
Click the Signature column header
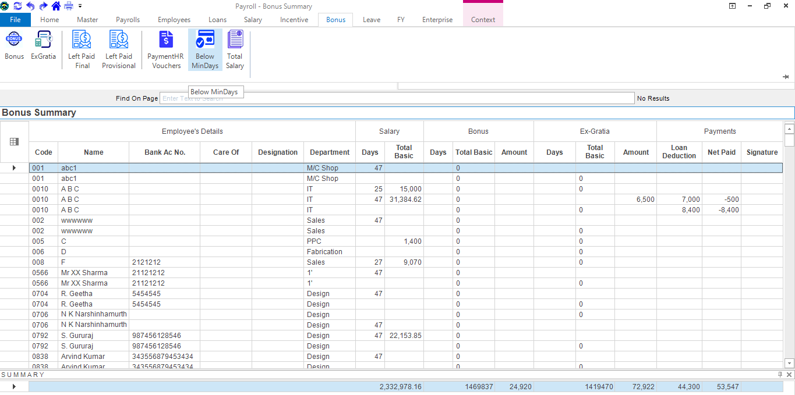[762, 152]
